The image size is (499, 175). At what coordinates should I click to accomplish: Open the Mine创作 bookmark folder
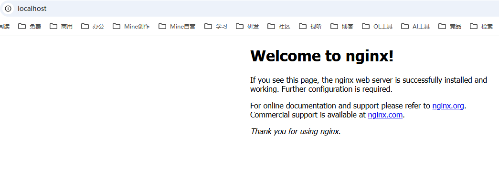pos(131,27)
